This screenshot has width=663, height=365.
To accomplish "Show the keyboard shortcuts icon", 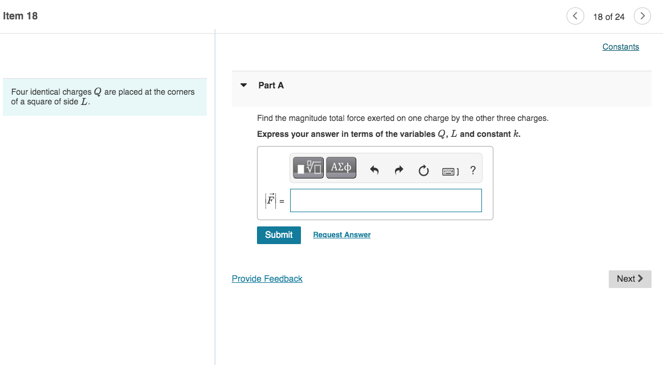I will (449, 170).
